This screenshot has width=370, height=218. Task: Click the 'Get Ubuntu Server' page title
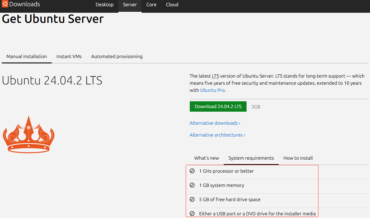(x=53, y=19)
